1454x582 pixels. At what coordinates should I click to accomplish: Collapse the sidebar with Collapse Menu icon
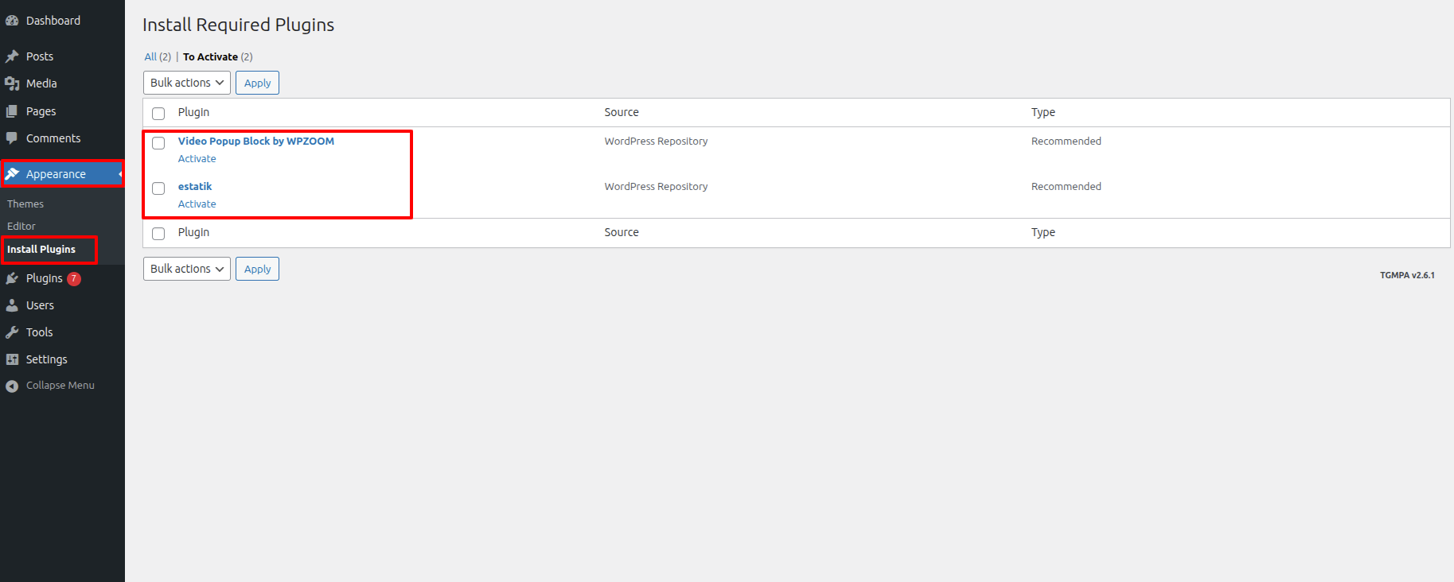pos(12,386)
